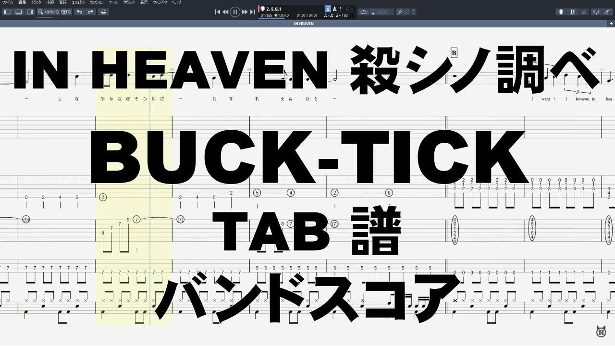The height and width of the screenshot is (346, 615).
Task: Show the drums view
Action: point(583,12)
